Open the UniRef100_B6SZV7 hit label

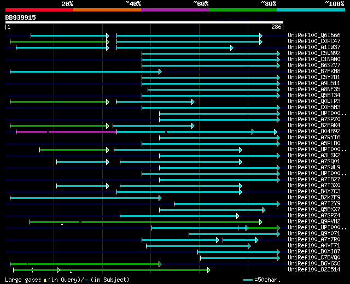[314, 65]
